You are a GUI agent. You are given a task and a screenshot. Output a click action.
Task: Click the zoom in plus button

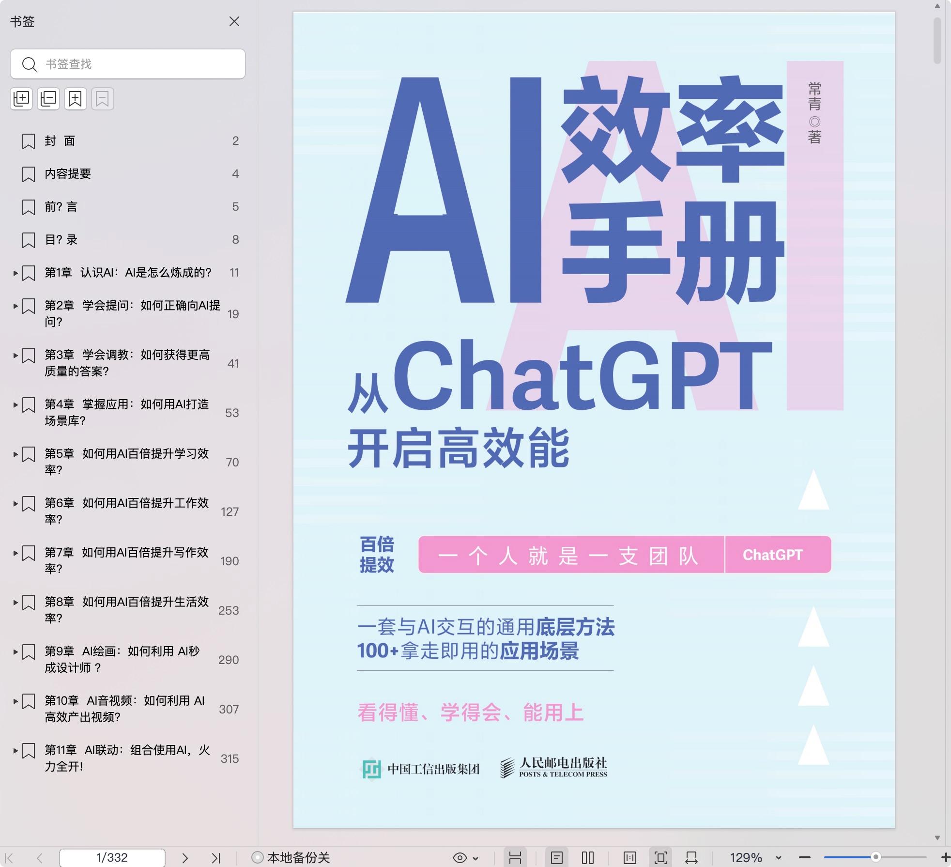(x=945, y=858)
